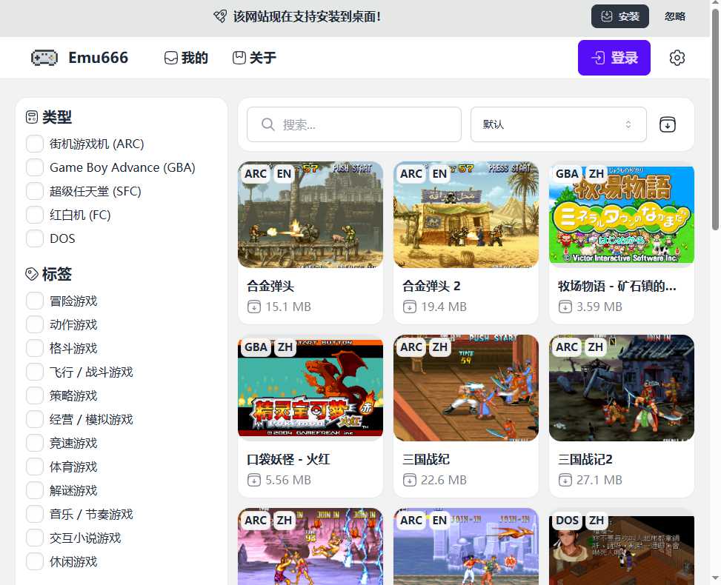721x585 pixels.
Task: Click the 安装 button in banner
Action: click(x=619, y=16)
